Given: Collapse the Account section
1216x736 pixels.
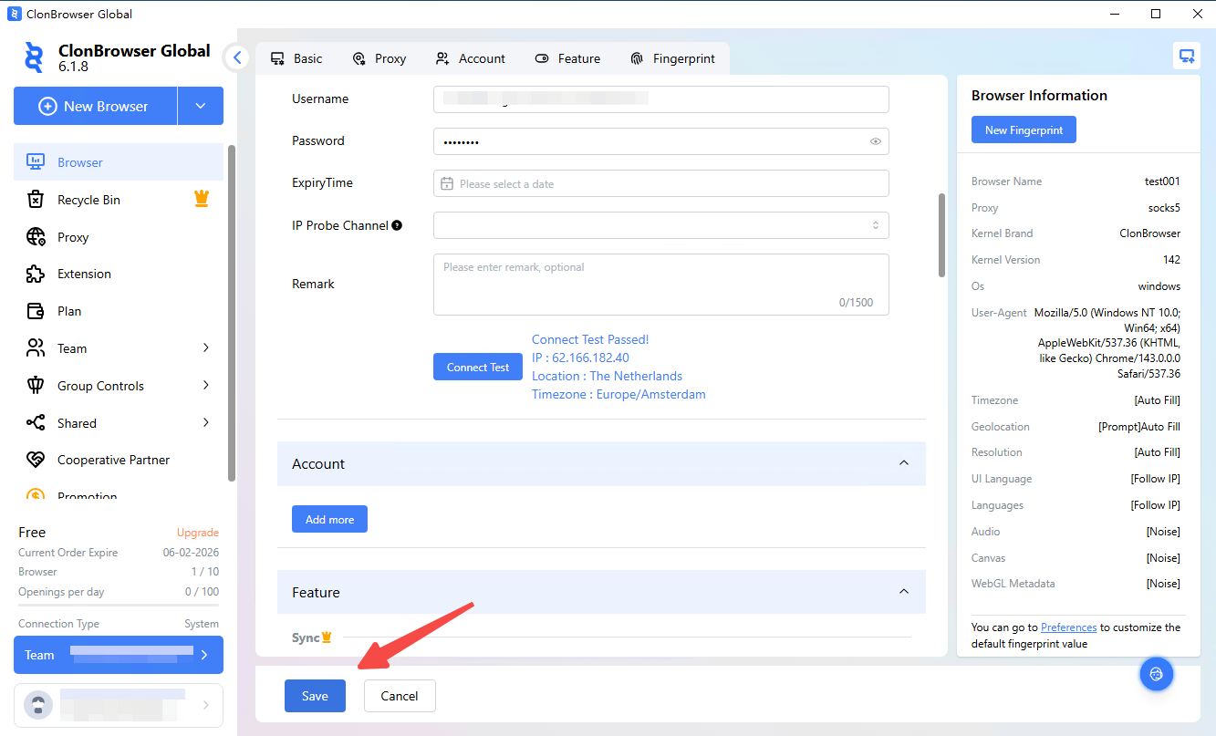Looking at the screenshot, I should pos(903,463).
